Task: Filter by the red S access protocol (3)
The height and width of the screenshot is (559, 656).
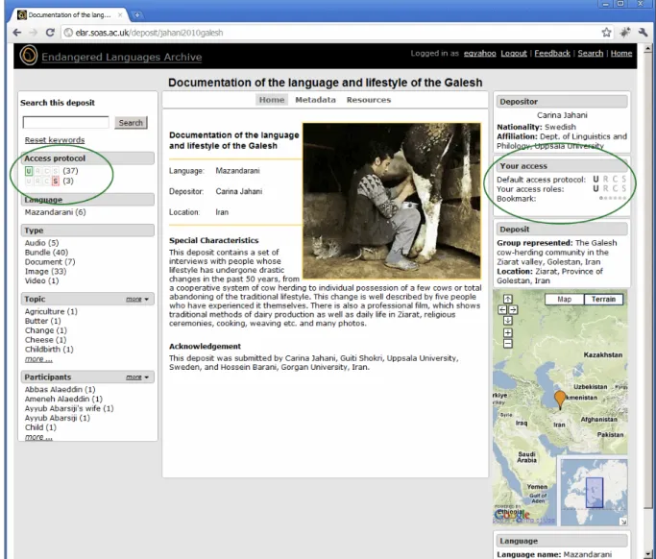Action: (x=55, y=182)
